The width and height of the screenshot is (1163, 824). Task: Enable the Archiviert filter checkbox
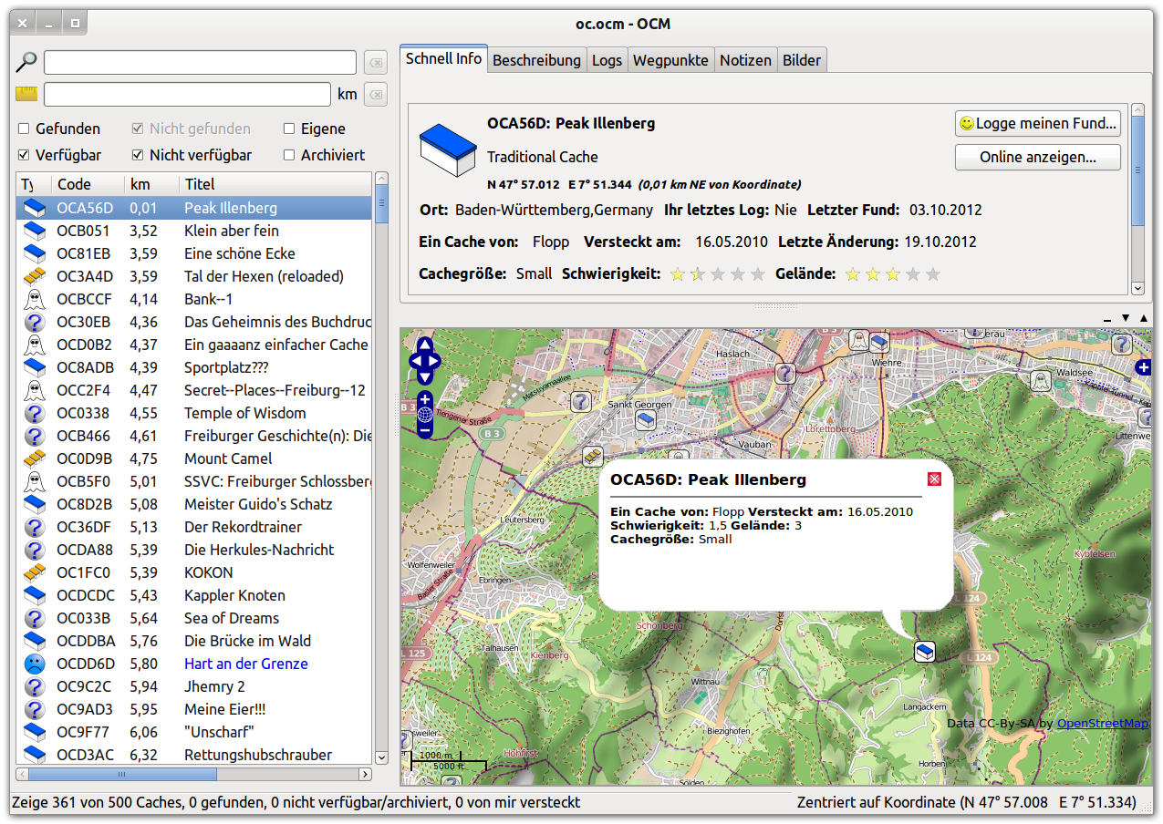tap(289, 155)
